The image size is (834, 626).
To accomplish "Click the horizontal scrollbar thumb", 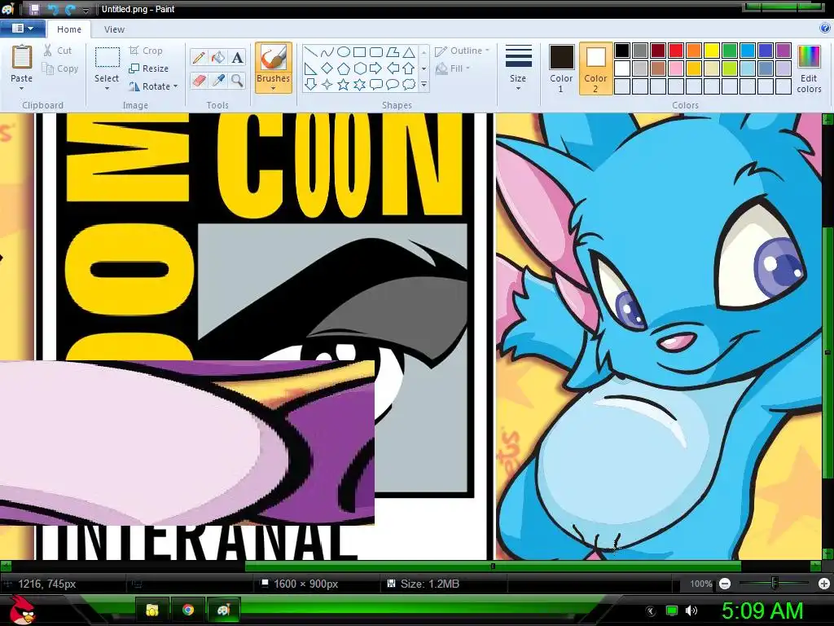I will [x=493, y=566].
